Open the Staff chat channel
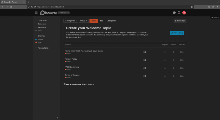220x120 pixels. point(39,43)
